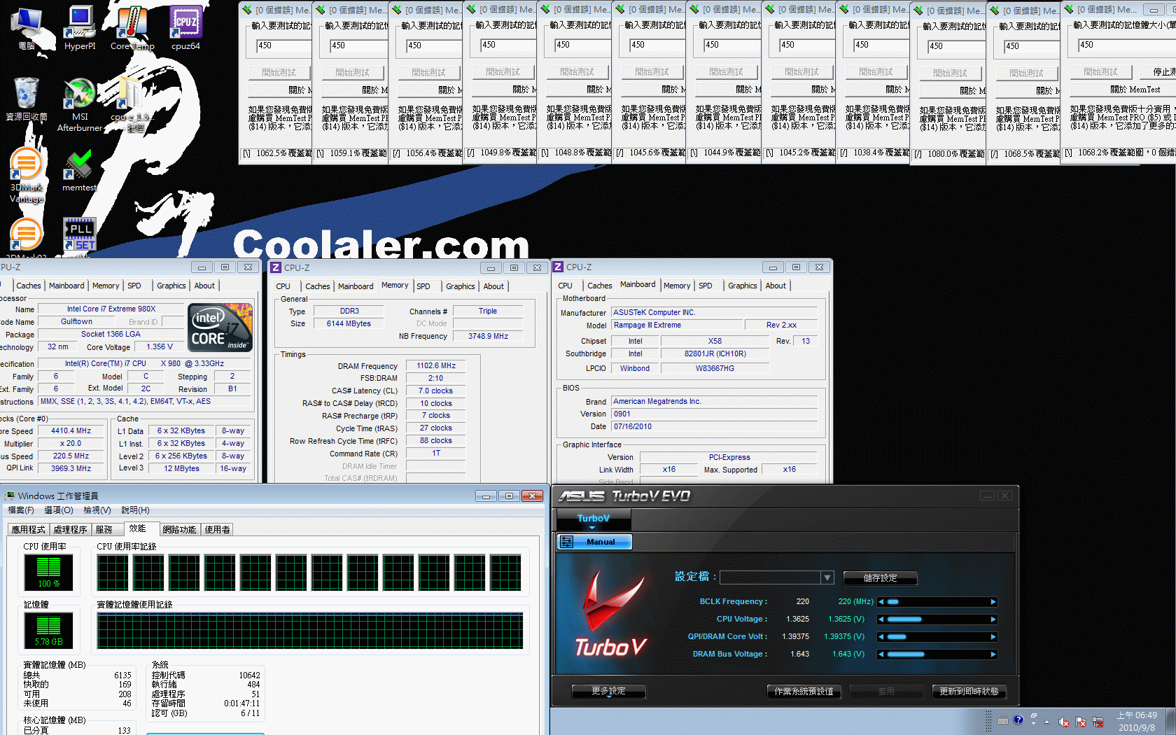The image size is (1176, 735).
Task: Open the 檢視(V) menu in Task Manager
Action: (x=97, y=510)
